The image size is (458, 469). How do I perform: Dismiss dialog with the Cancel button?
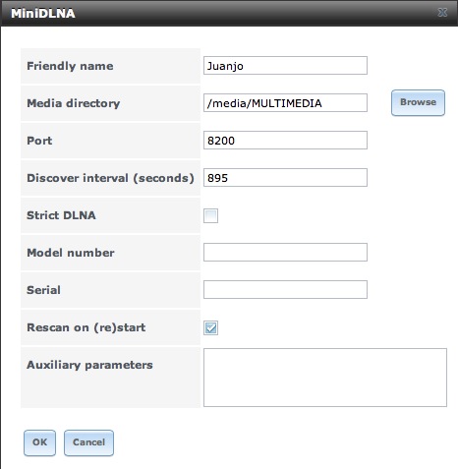(88, 442)
